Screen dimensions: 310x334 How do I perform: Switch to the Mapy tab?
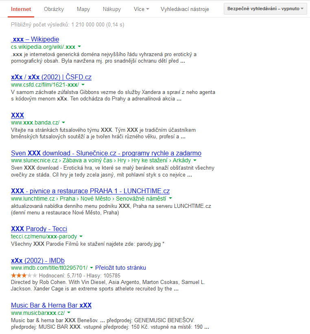(83, 9)
